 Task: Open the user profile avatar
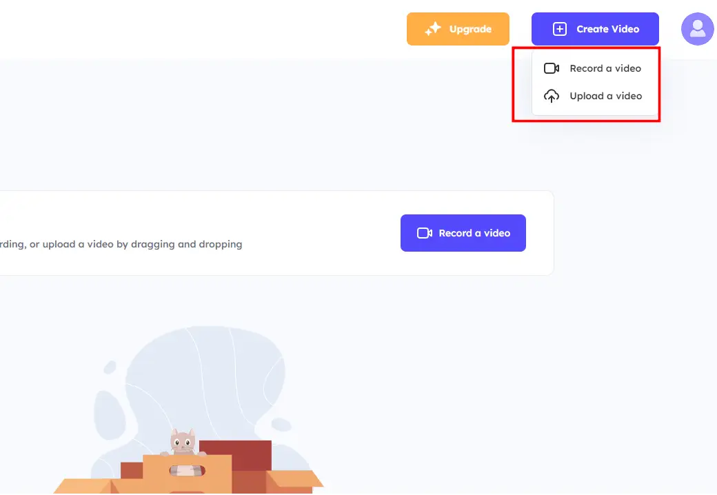(697, 29)
